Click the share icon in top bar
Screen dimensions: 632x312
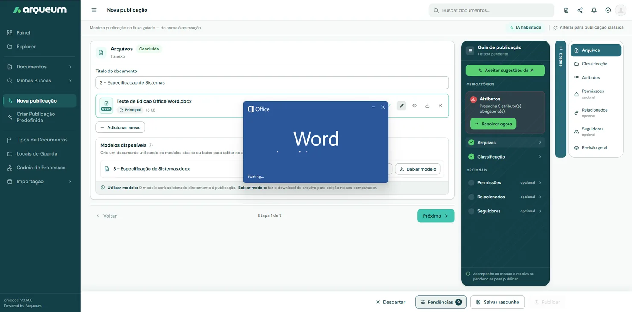pyautogui.click(x=580, y=10)
